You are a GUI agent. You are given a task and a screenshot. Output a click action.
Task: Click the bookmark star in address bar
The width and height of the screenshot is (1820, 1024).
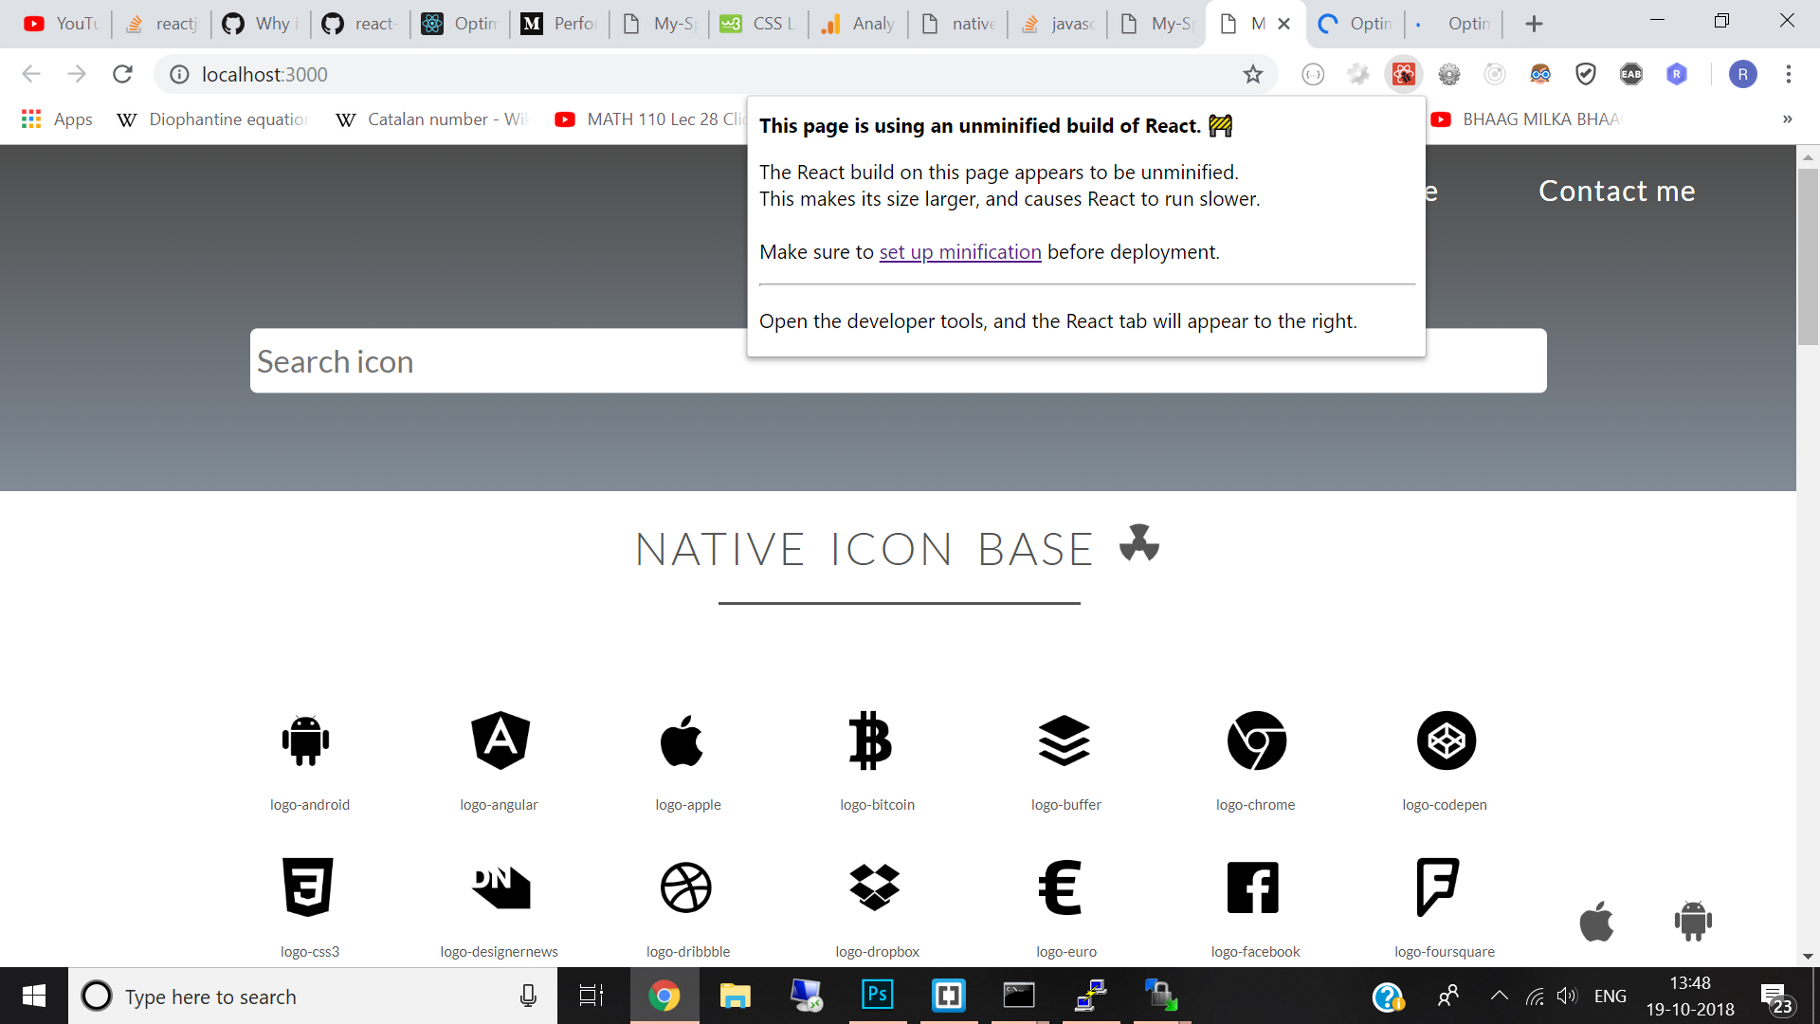[1253, 74]
